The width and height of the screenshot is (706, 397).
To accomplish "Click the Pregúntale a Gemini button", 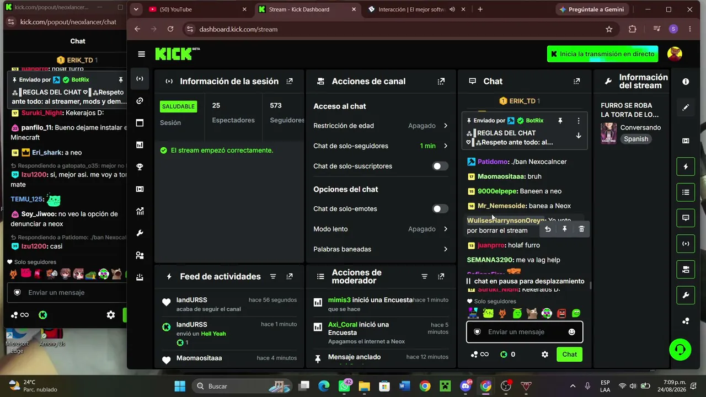I will 592,9.
